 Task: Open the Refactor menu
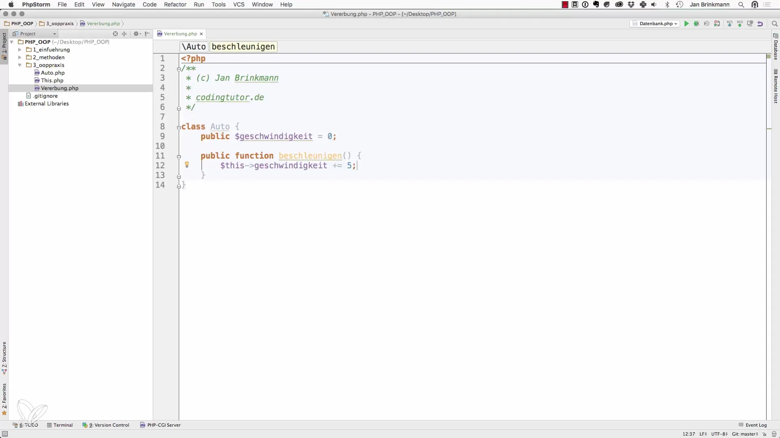pyautogui.click(x=175, y=4)
